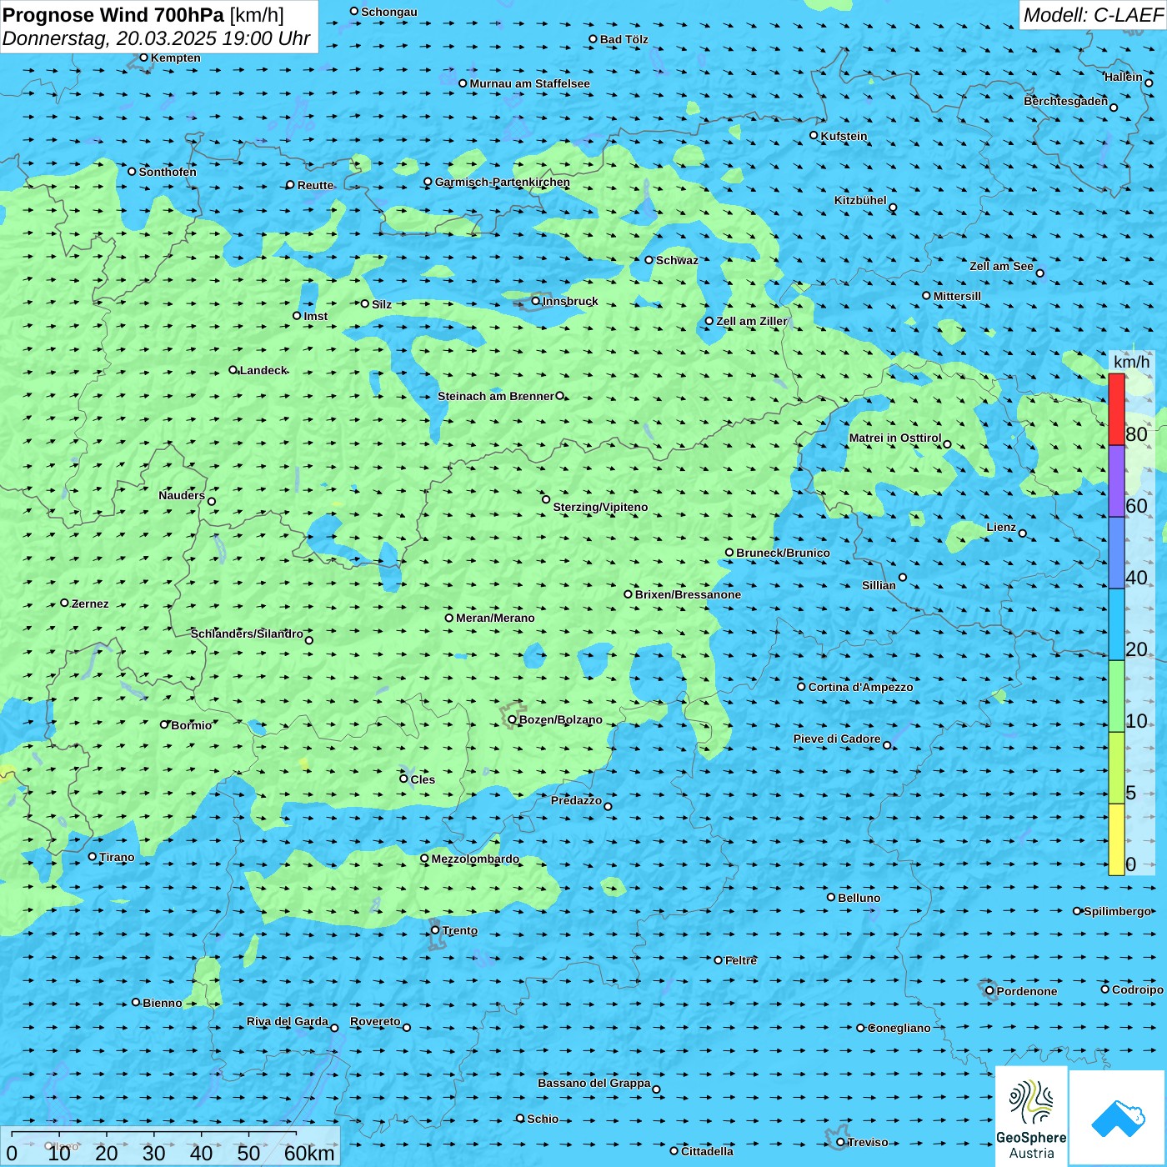1167x1167 pixels.
Task: Select the Sterzing/Vipiteno label
Action: coord(600,507)
